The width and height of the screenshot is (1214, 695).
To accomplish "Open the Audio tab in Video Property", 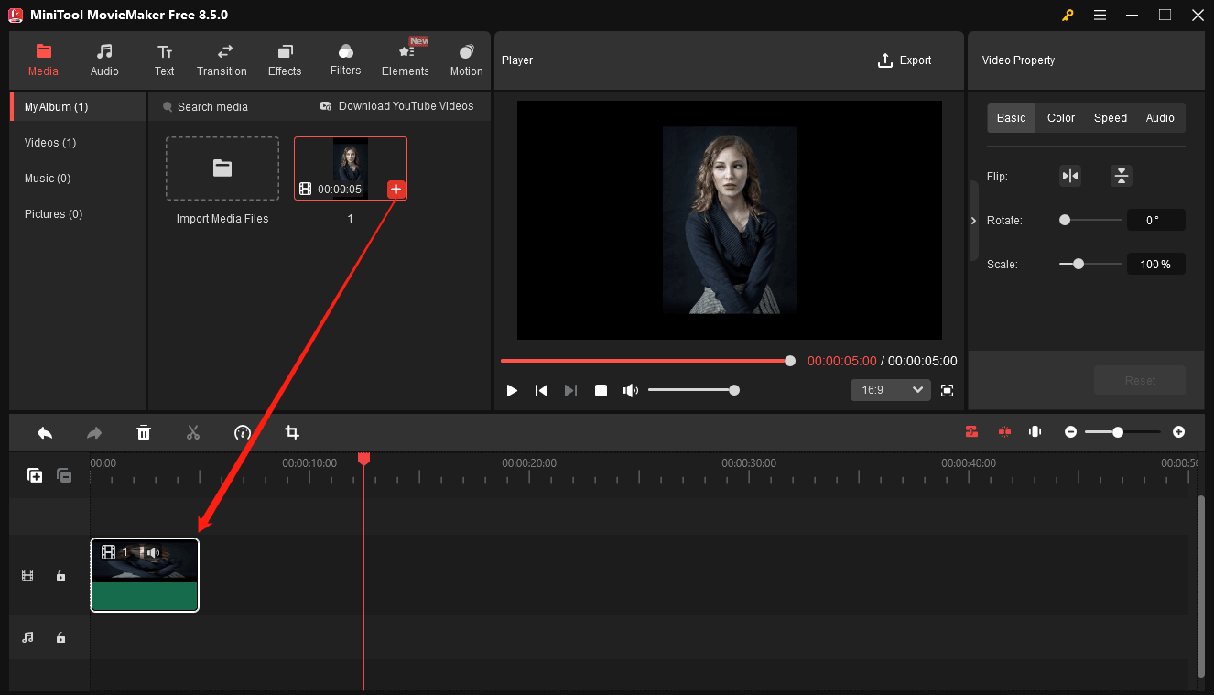I will (x=1160, y=117).
